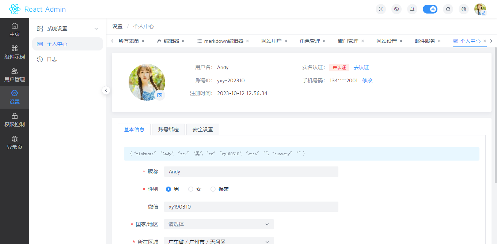Open the language switcher icon
The height and width of the screenshot is (244, 497).
(x=396, y=9)
